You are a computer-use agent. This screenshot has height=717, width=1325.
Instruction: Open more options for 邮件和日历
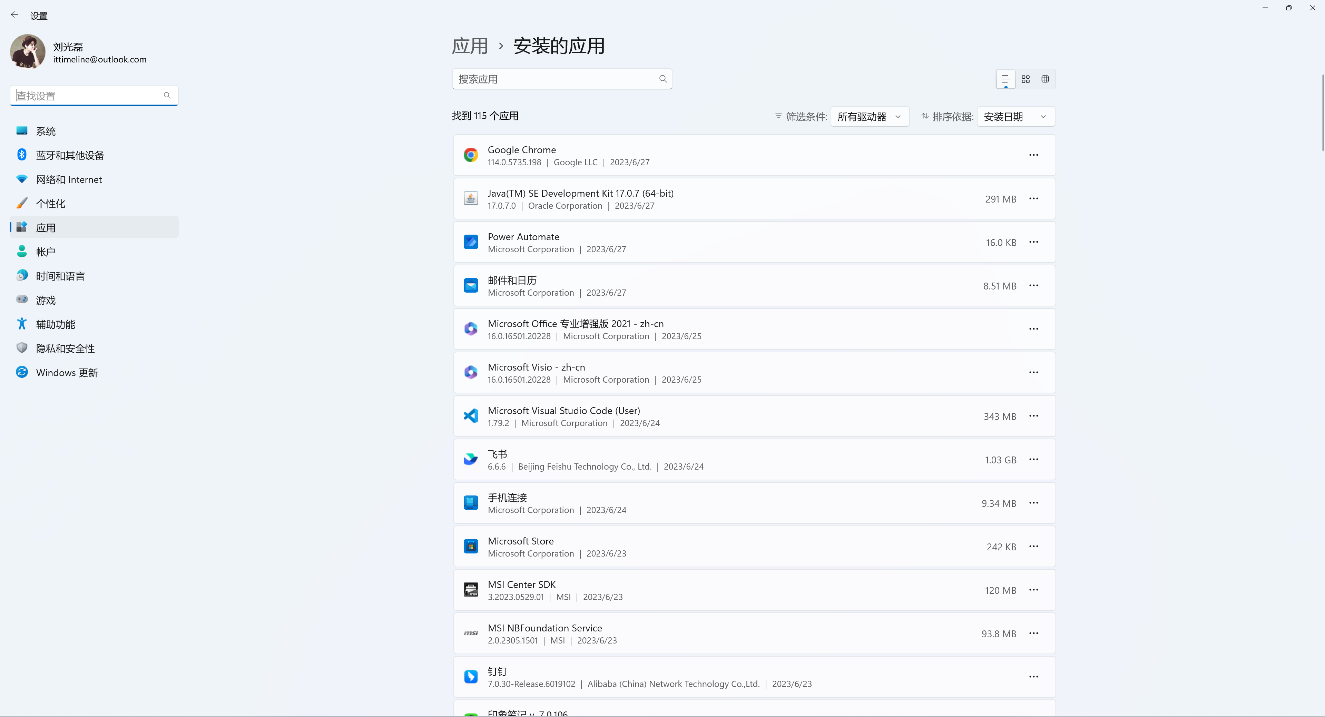pyautogui.click(x=1033, y=285)
